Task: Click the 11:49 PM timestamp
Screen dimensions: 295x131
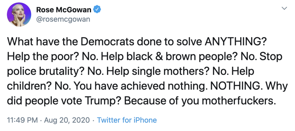Action: [x=21, y=120]
